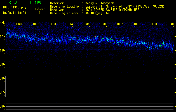
Task: Select the 1935 time marker
Action: (86, 24)
